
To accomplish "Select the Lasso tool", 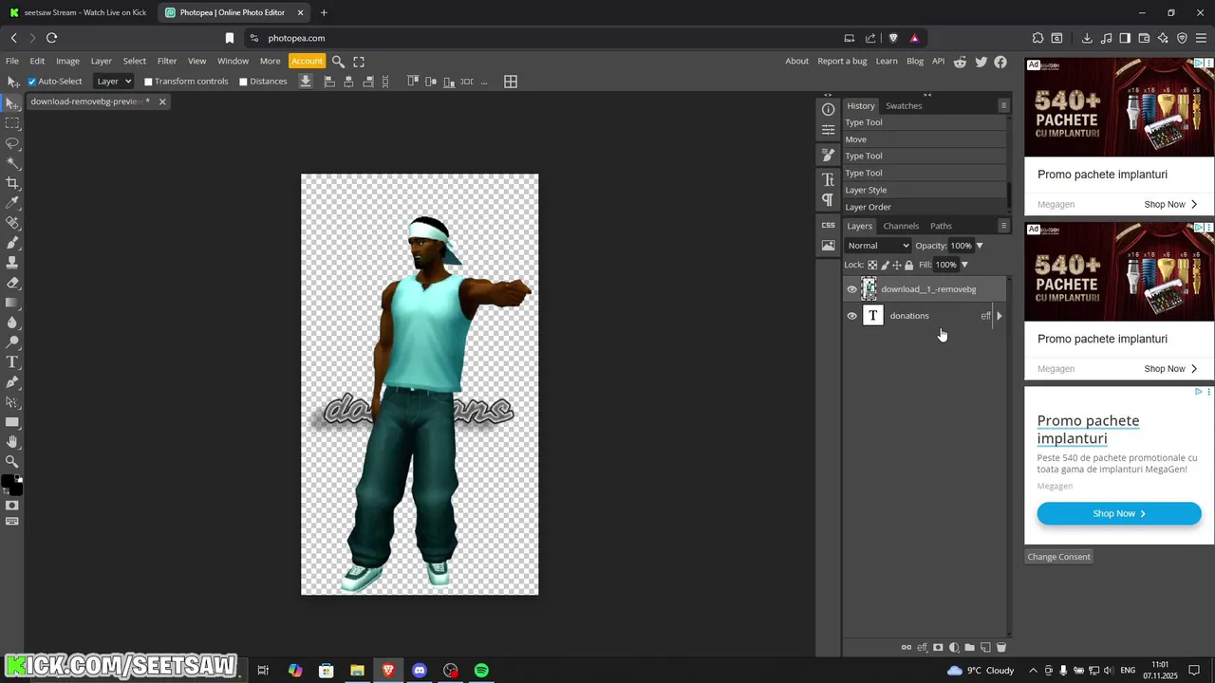I will pos(12,143).
